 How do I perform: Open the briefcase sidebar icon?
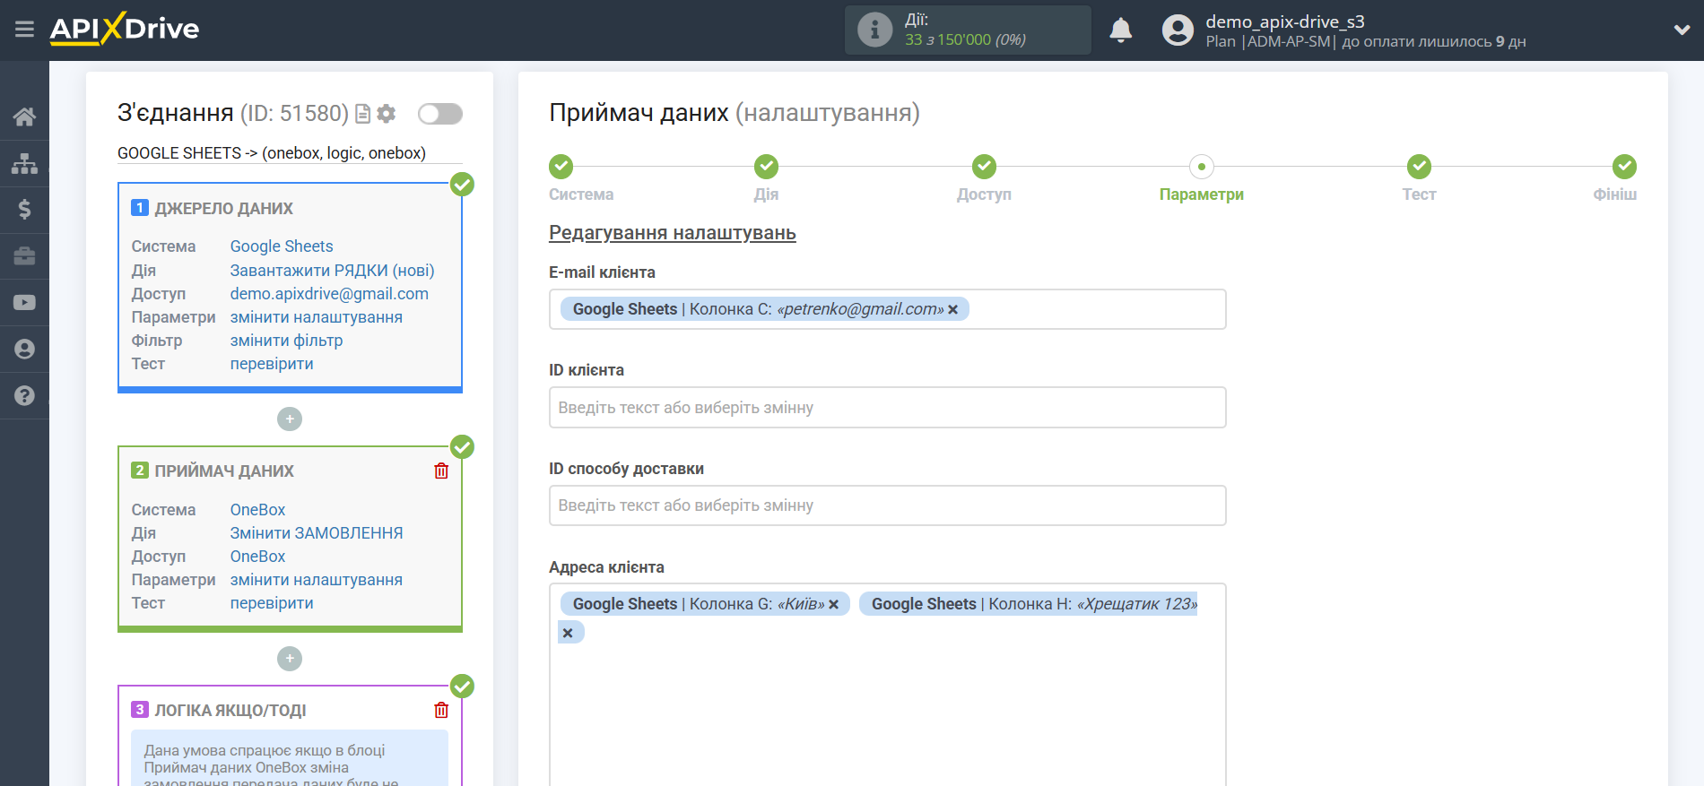pyautogui.click(x=24, y=256)
